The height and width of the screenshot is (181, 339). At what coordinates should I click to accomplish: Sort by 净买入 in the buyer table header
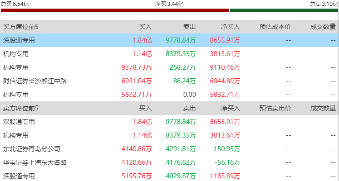pos(231,27)
